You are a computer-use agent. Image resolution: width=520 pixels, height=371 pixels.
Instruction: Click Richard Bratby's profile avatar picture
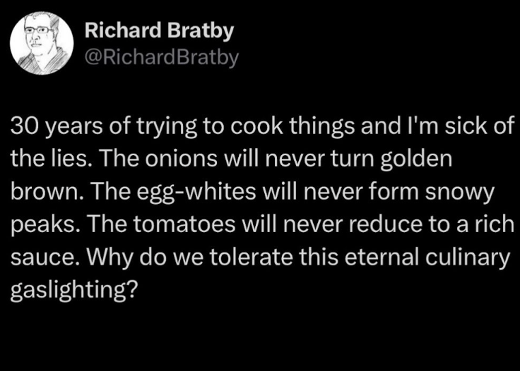point(42,44)
